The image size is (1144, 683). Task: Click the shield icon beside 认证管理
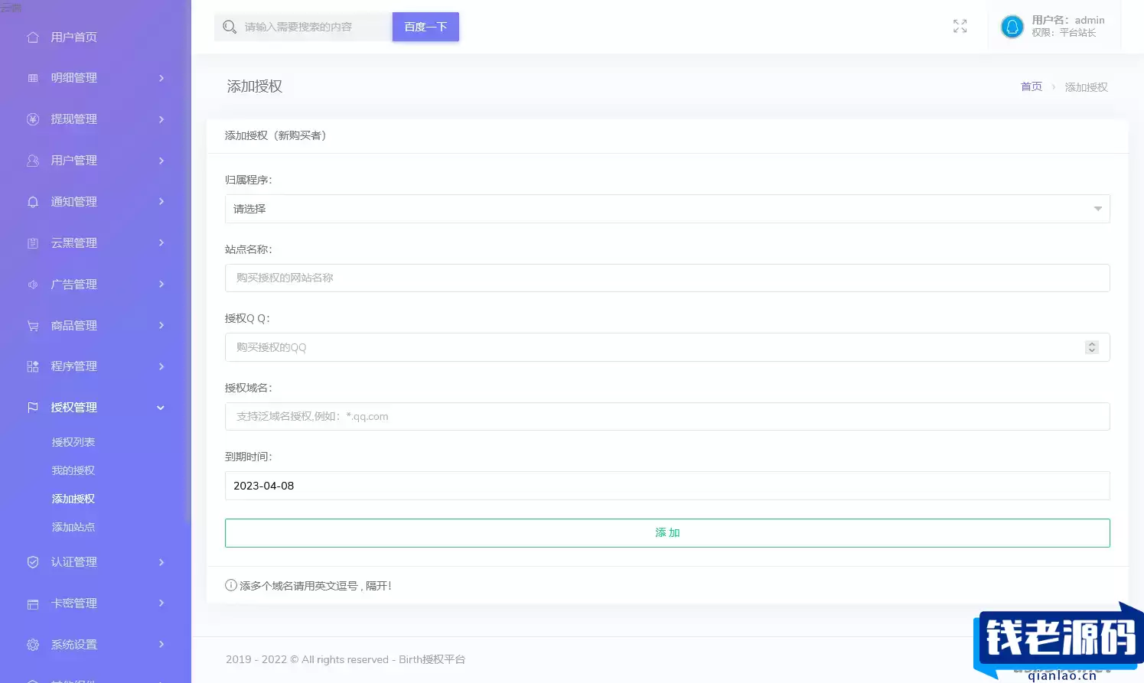[x=33, y=562]
